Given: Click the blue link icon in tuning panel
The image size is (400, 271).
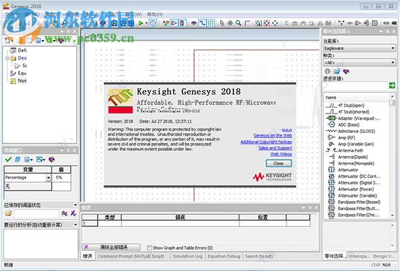Looking at the screenshot, I should pyautogui.click(x=17, y=160).
